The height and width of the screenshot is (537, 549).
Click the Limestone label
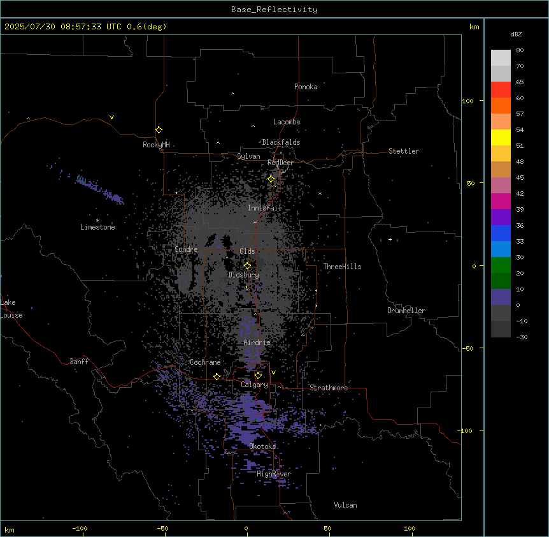(97, 227)
